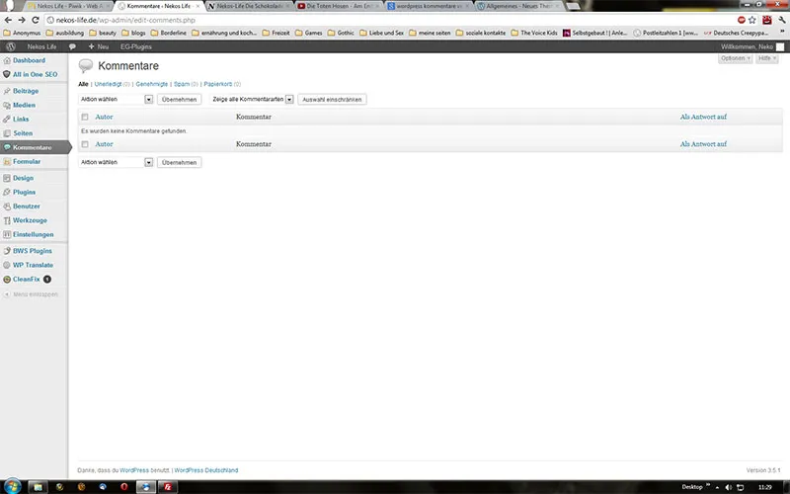Tick select-all checkbox in table footer
Screen dimensions: 790x494
tap(85, 144)
